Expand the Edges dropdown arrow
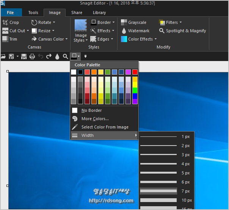Viewport: 229px width, 210px height. point(112,39)
